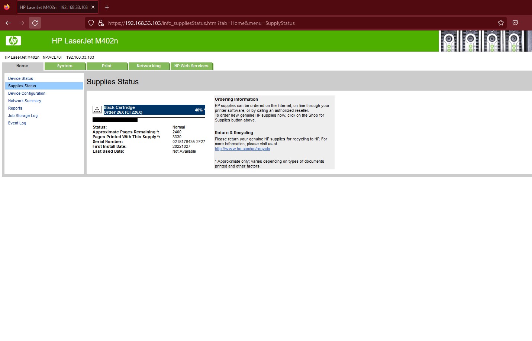This screenshot has width=532, height=341.
Task: Click the browser reload button
Action: tap(35, 23)
